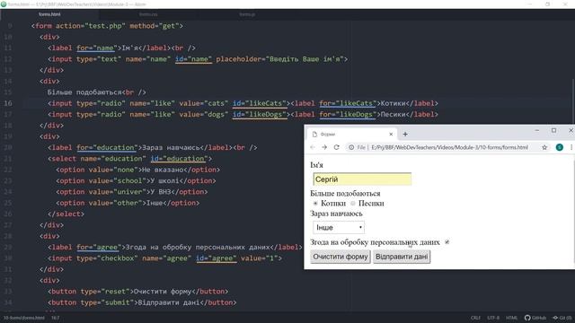Click line number 21 in the gutter

(8, 159)
